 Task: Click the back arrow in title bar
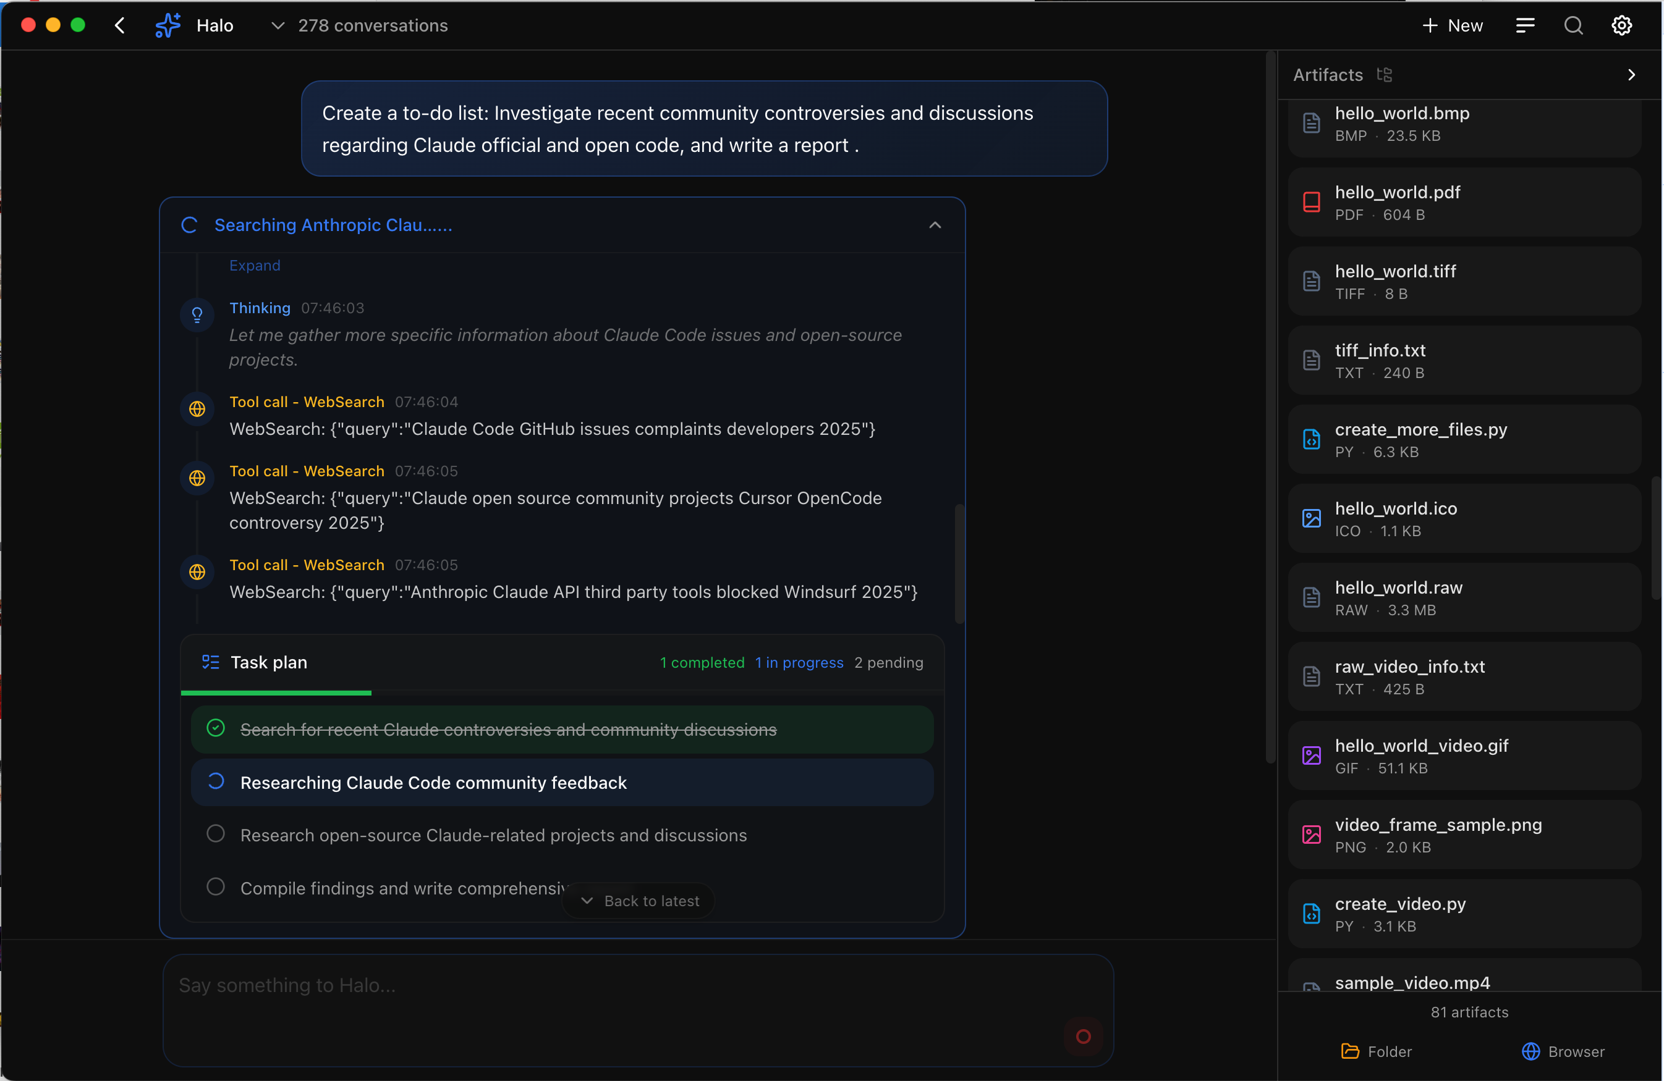click(x=119, y=26)
